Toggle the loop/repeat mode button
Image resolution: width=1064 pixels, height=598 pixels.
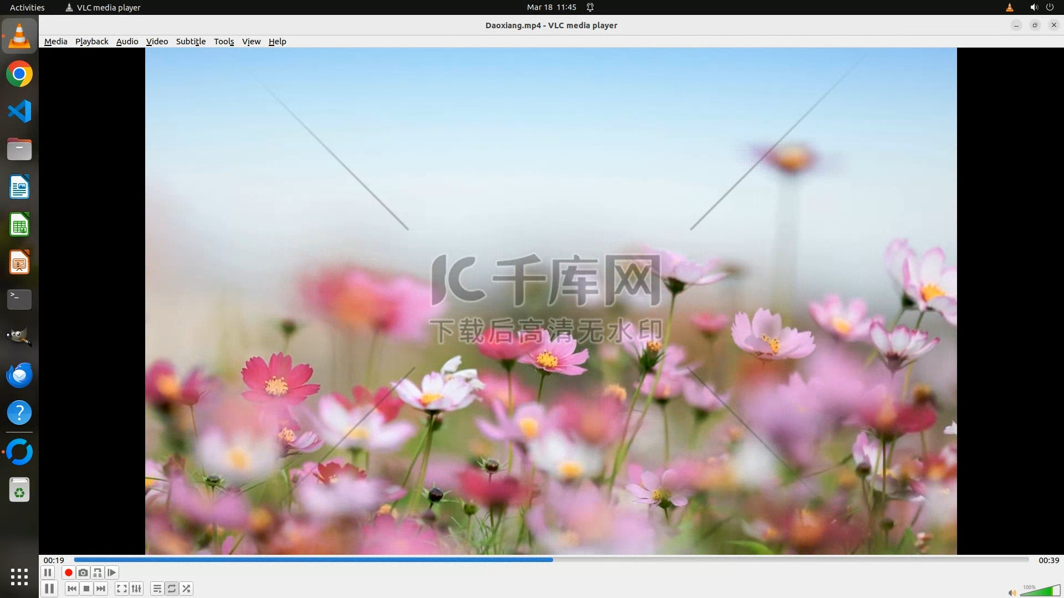pyautogui.click(x=172, y=589)
